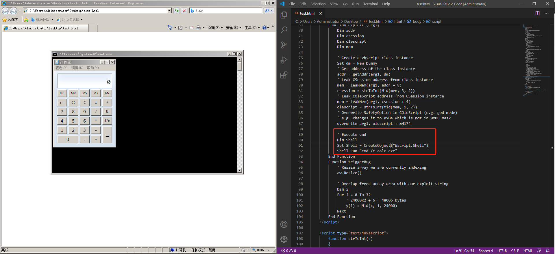Image resolution: width=555 pixels, height=254 pixels.
Task: Click the calculator square root button
Action: click(107, 102)
